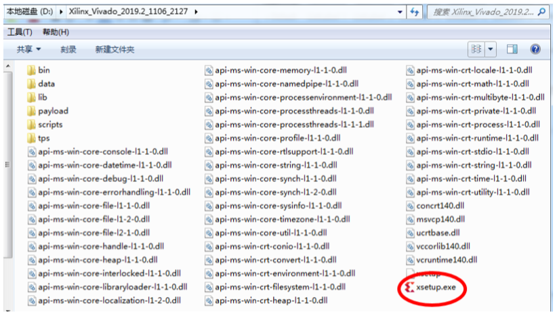Click the vertical scrollbar thumb
Image resolution: width=557 pixels, height=316 pixels.
click(x=8, y=164)
